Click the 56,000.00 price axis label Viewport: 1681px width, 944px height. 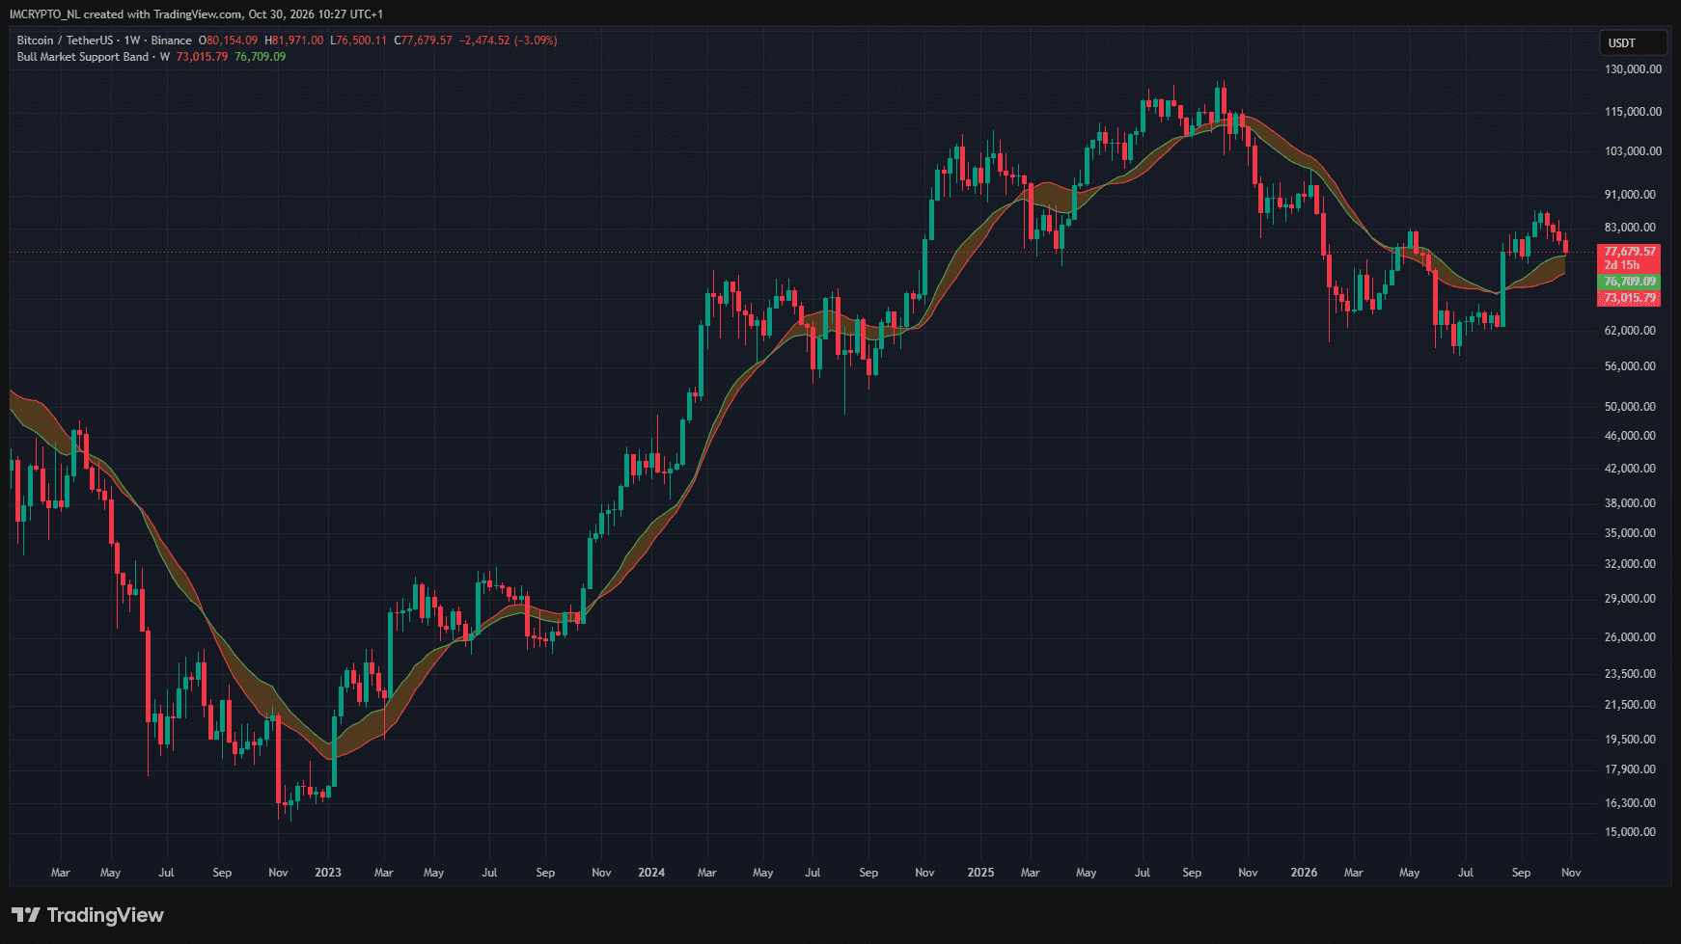pyautogui.click(x=1630, y=366)
